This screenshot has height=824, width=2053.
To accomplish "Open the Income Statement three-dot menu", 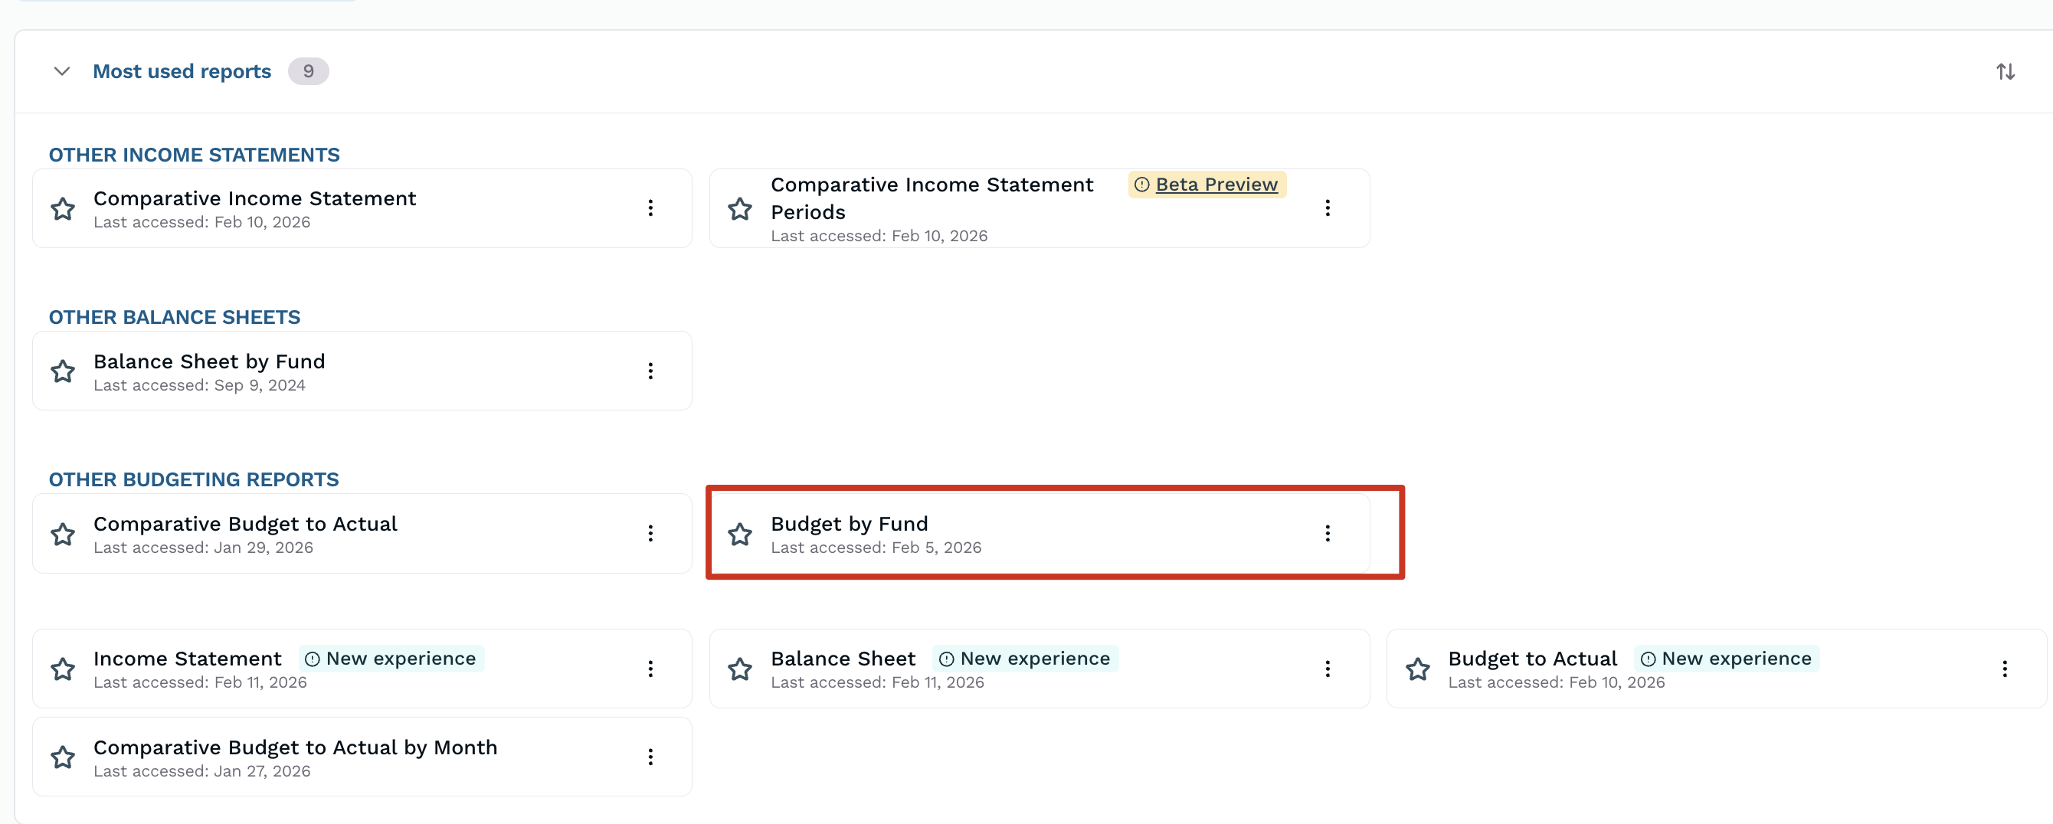I will [650, 669].
